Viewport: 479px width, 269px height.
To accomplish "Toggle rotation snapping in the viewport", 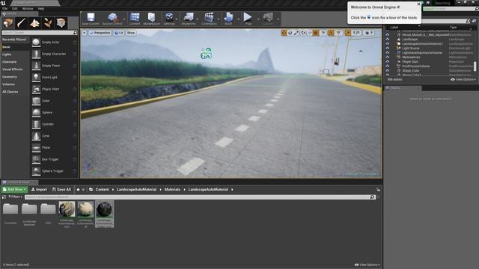I will [x=331, y=33].
